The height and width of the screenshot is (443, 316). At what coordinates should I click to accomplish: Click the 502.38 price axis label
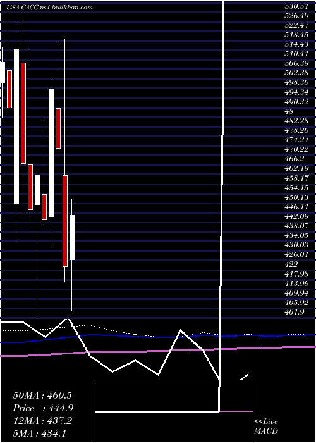click(x=296, y=73)
